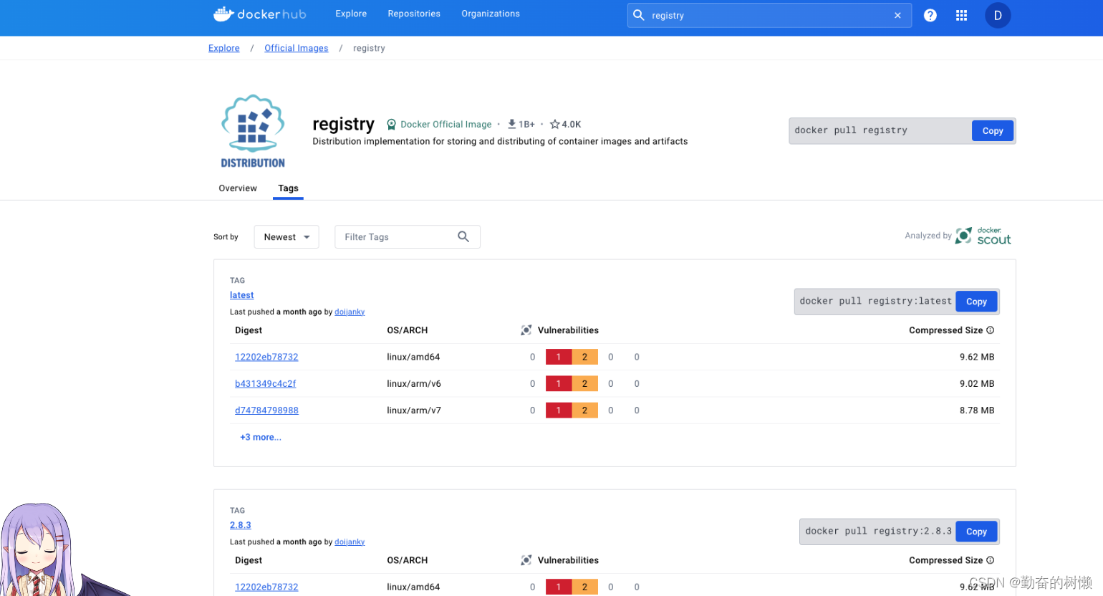Click the search magnifier icon in header
Screen dimensions: 1103x596
[x=639, y=15]
